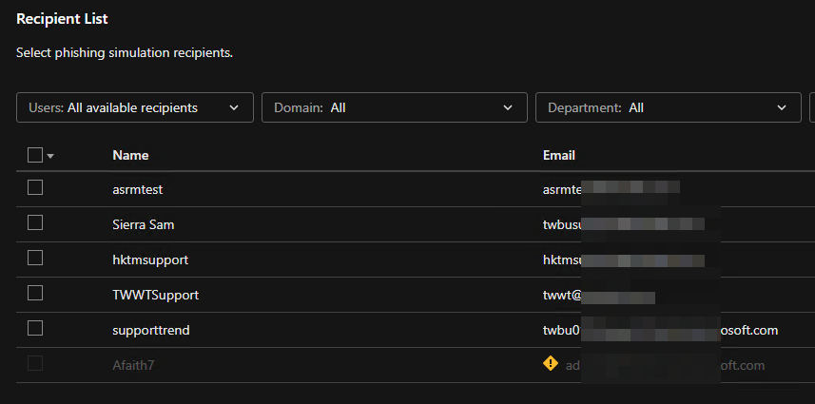Tick the TWWTSupport recipient checkbox

35,294
